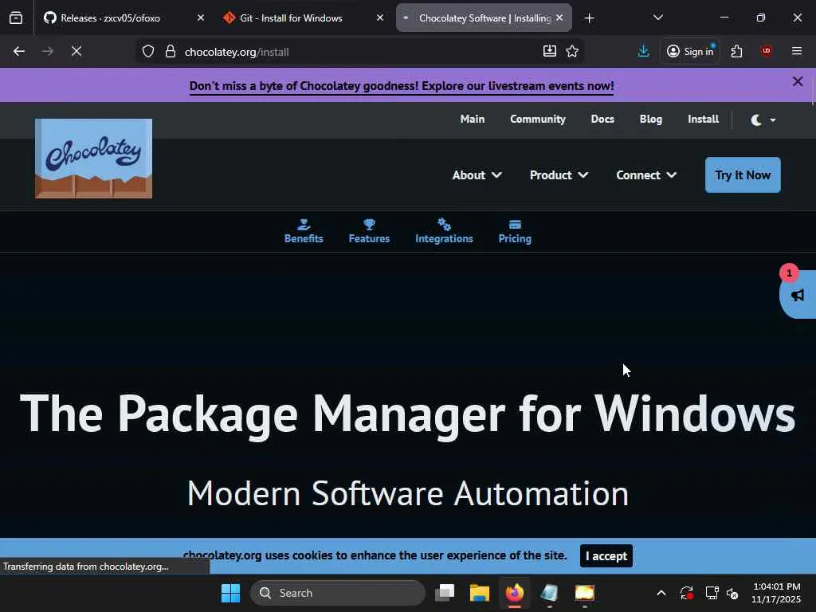Click the install-site icon in address bar

[550, 51]
